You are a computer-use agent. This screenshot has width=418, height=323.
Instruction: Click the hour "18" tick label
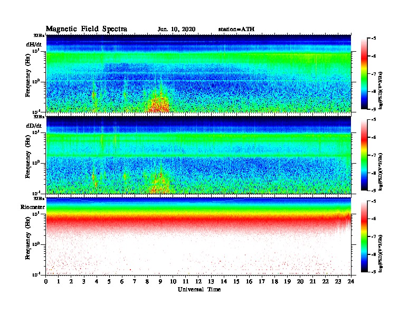[274, 281]
